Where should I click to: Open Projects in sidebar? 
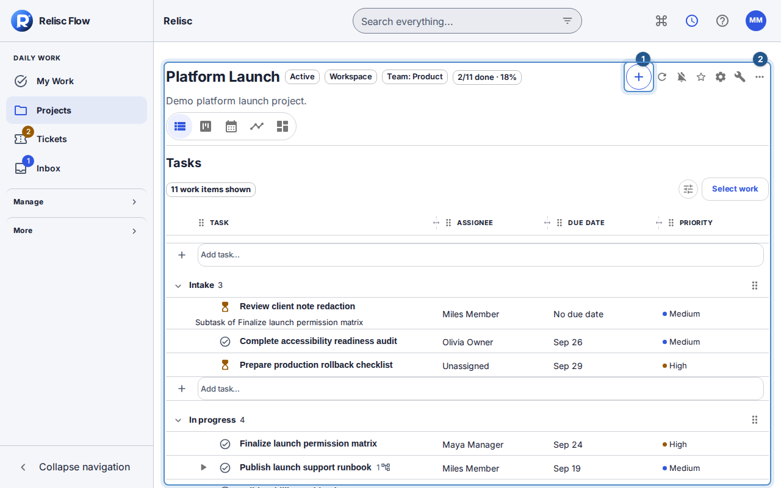[x=76, y=110]
